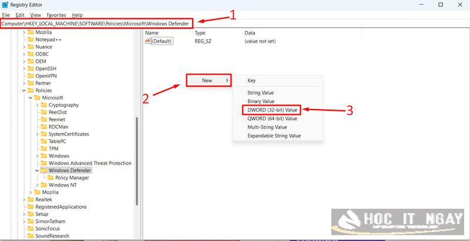Select the RDCMan key
This screenshot has width=470, height=241.
pyautogui.click(x=58, y=127)
